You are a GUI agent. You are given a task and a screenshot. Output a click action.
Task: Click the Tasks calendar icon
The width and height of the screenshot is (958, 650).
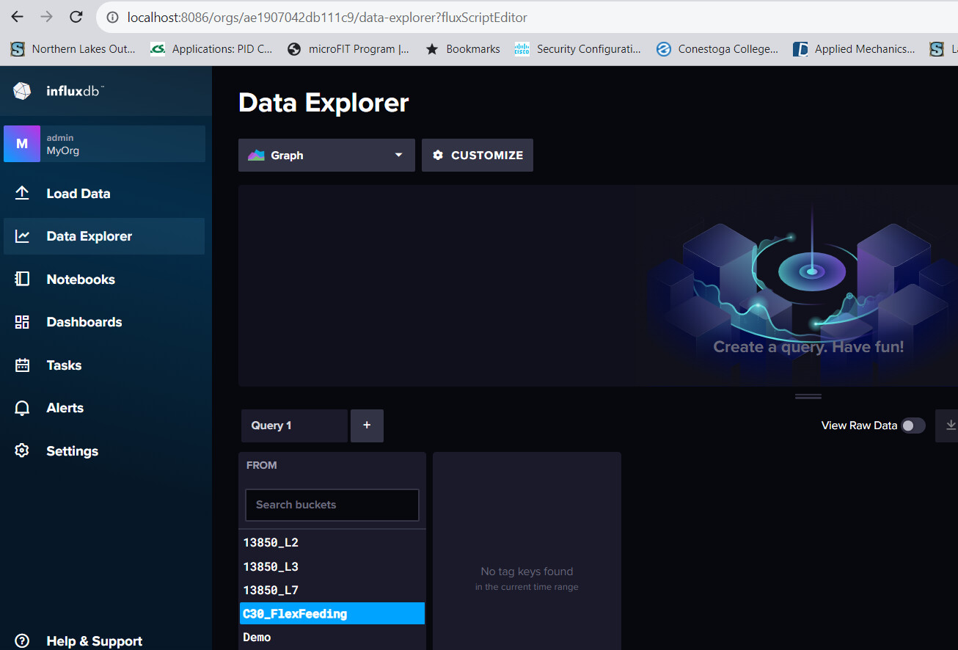pyautogui.click(x=22, y=365)
